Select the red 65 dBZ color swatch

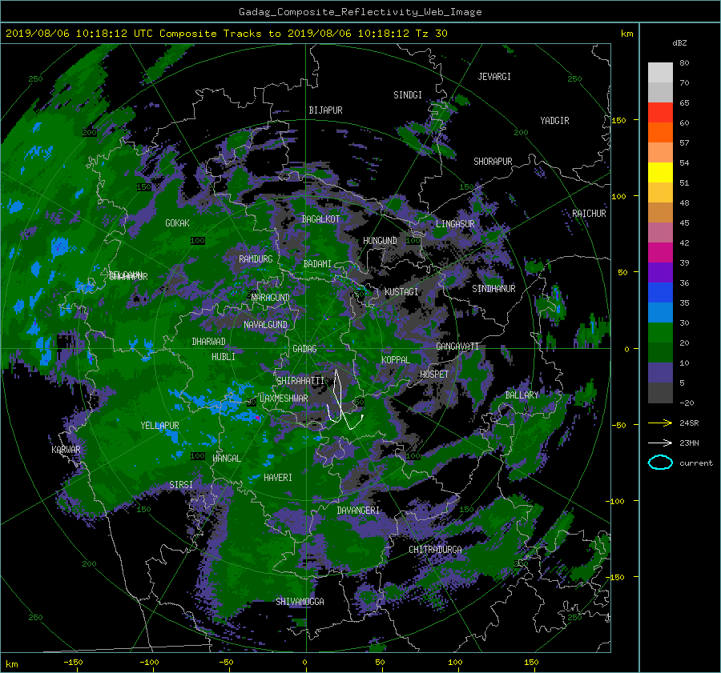660,112
